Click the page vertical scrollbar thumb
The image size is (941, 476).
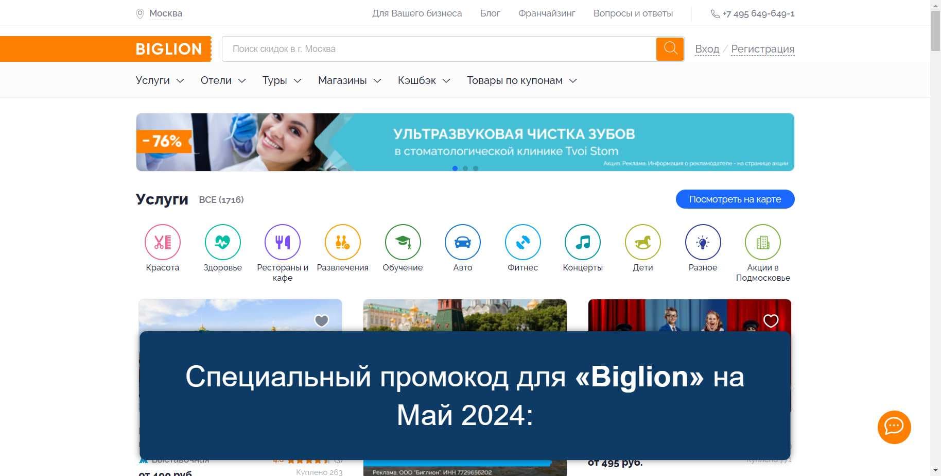pos(935,31)
